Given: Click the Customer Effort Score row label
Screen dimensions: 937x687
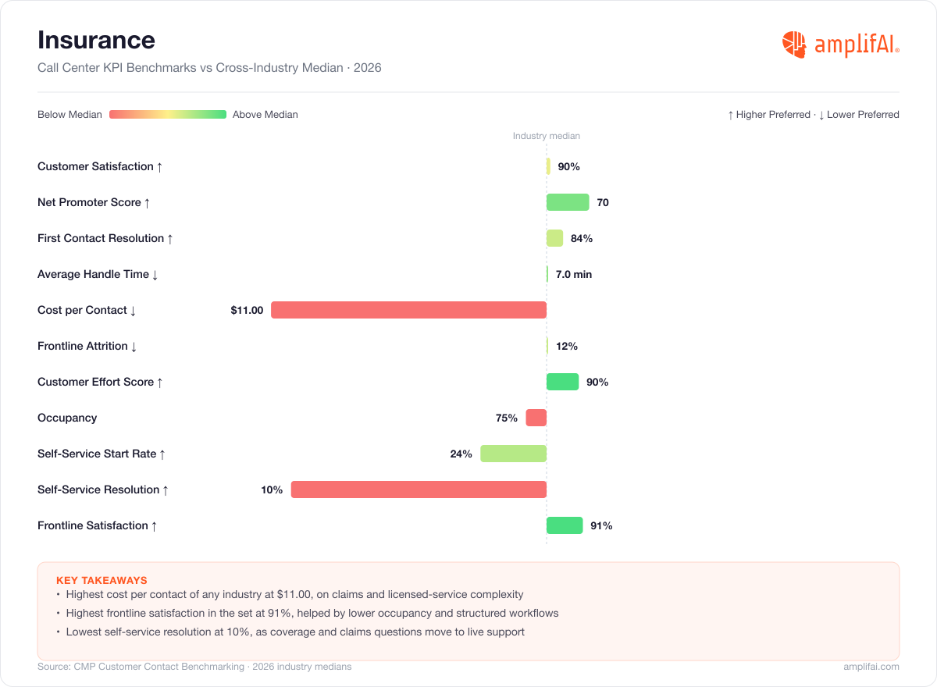Looking at the screenshot, I should tap(101, 382).
